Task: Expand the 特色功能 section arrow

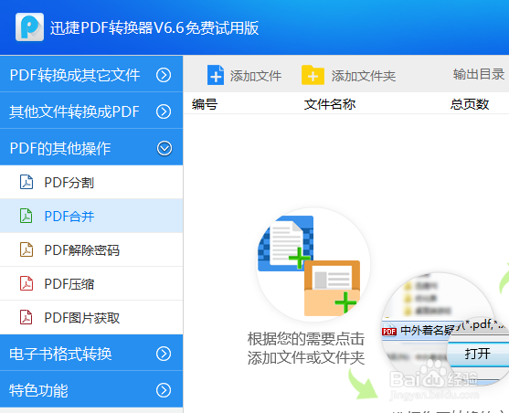Action: [x=164, y=390]
